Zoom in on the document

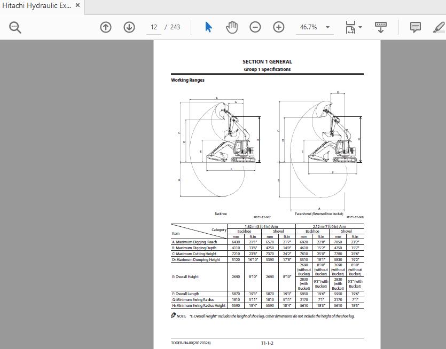point(278,27)
